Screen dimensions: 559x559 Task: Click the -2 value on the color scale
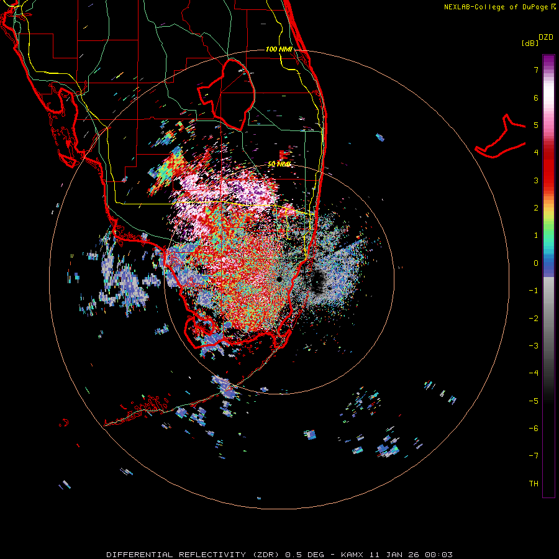pos(534,319)
